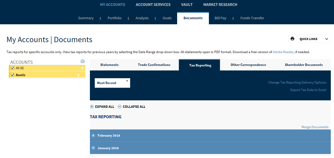
Task: Click the white arrow on Assets row
Action: pyautogui.click(x=78, y=75)
